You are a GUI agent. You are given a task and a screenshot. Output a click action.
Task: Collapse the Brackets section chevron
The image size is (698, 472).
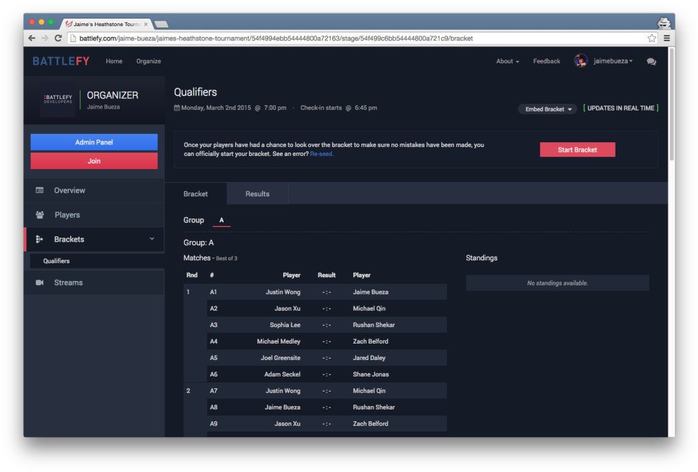(152, 239)
